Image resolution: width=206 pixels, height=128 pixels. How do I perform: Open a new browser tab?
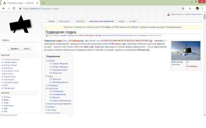point(43,3)
